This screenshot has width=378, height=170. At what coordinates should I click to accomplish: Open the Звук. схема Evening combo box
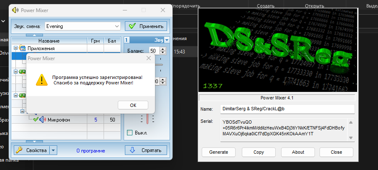82,26
